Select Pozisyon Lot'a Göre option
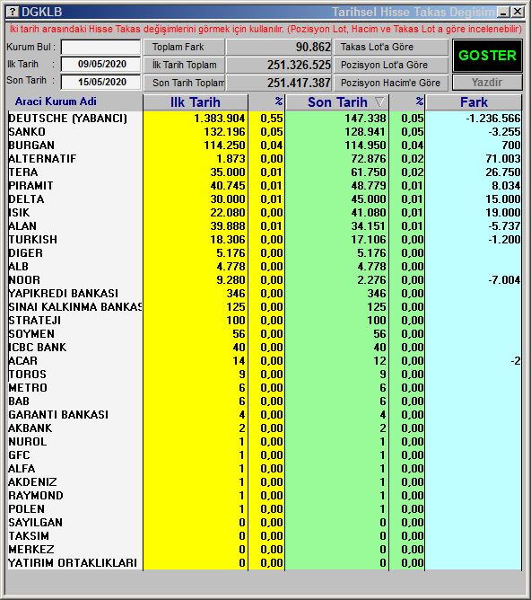The height and width of the screenshot is (600, 531). [x=391, y=65]
